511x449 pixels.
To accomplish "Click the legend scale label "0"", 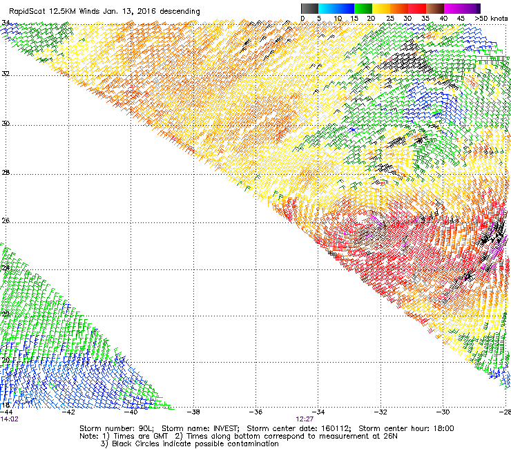I will (302, 19).
